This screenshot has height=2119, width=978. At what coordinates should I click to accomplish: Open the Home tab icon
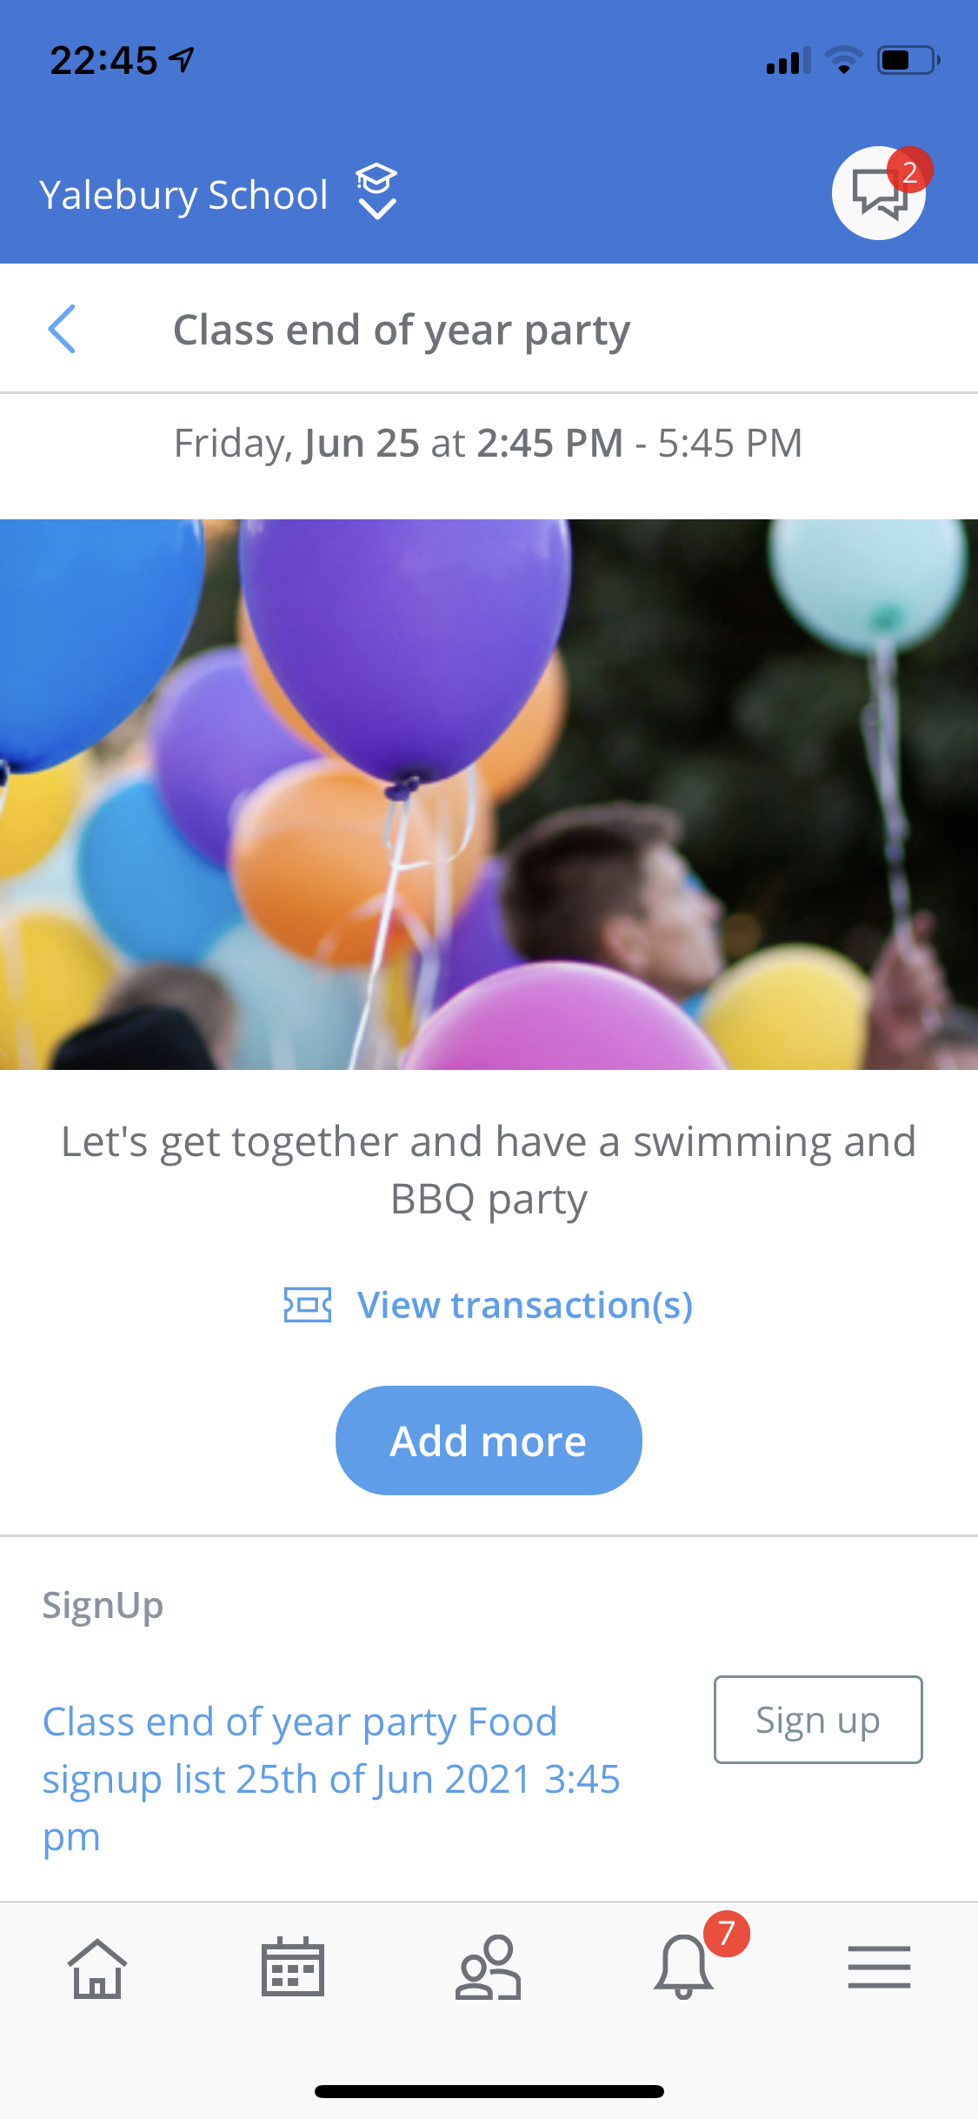tap(97, 1969)
